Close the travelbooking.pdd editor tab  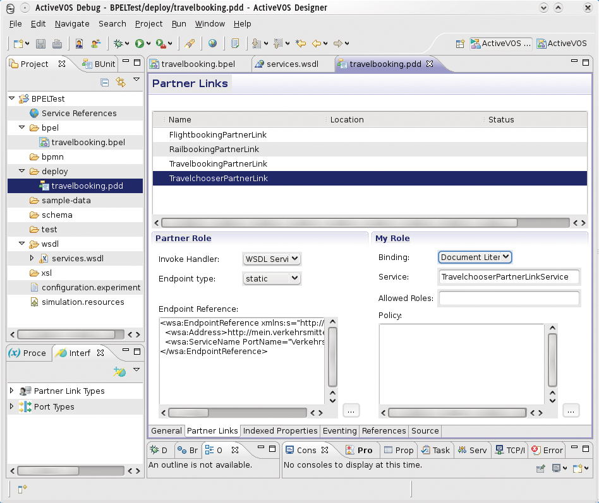tap(430, 64)
